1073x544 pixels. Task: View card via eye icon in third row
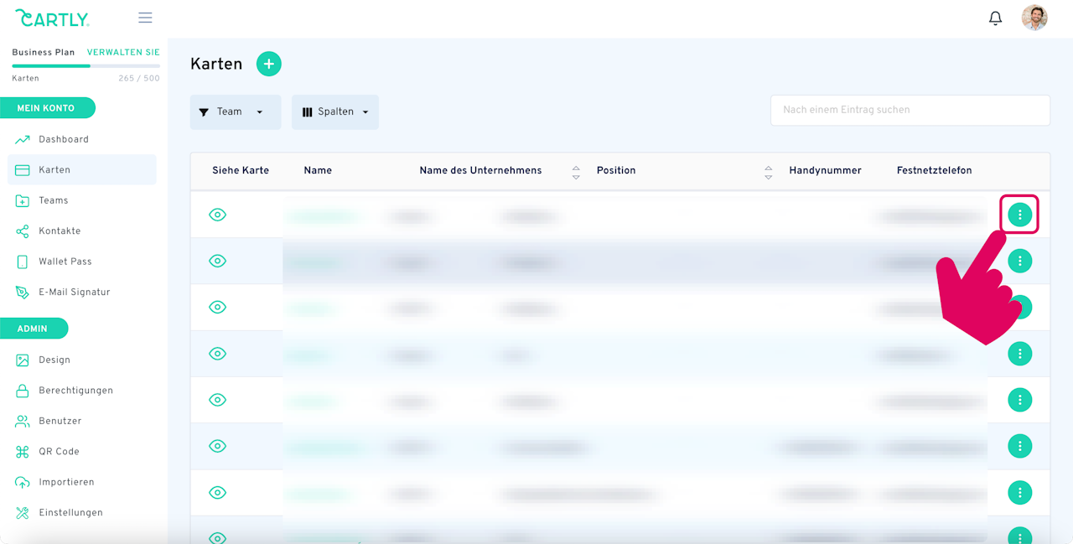217,307
